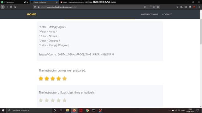The width and height of the screenshot is (202, 113).
Task: Click the page vertical scrollbar thumb
Action: [x=201, y=32]
